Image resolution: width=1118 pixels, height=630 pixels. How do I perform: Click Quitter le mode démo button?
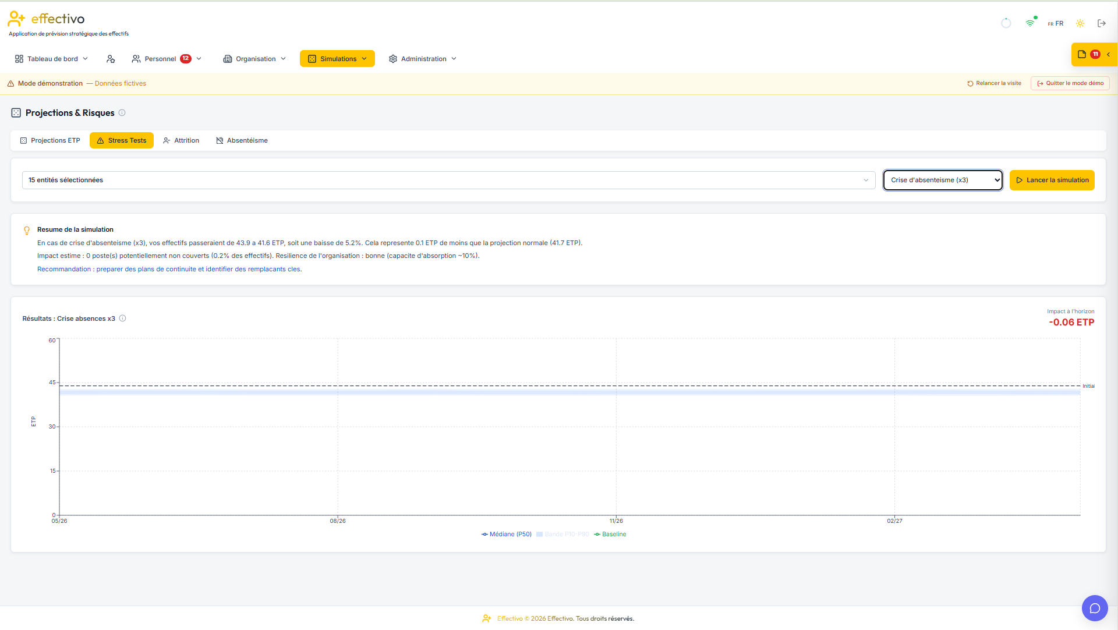click(x=1070, y=83)
